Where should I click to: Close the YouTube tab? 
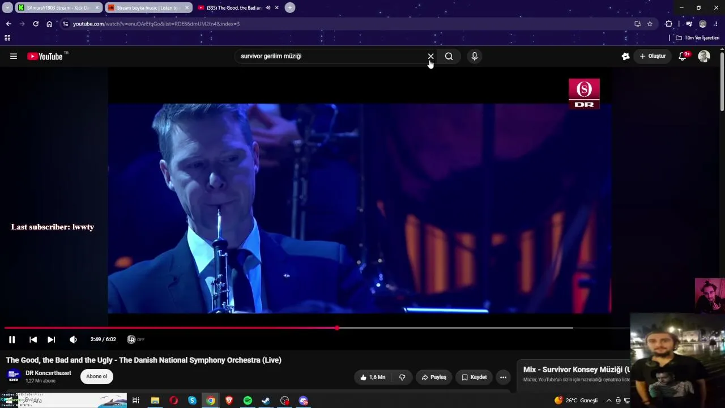276,8
